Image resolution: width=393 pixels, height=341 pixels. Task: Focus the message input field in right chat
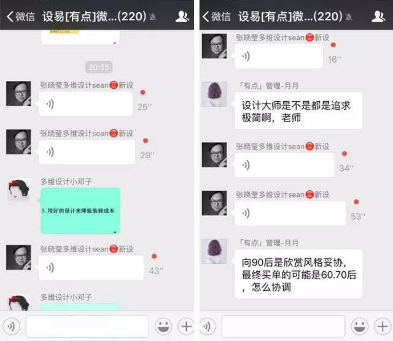click(284, 326)
